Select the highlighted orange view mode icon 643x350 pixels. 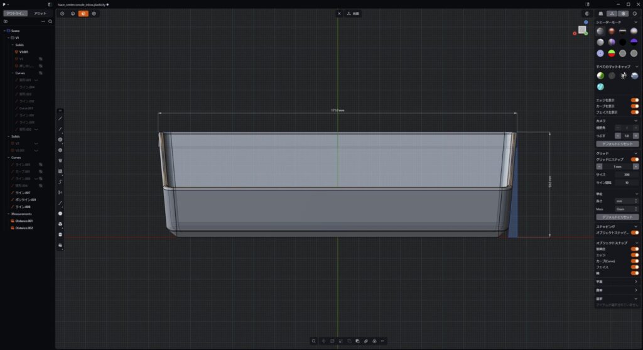83,13
